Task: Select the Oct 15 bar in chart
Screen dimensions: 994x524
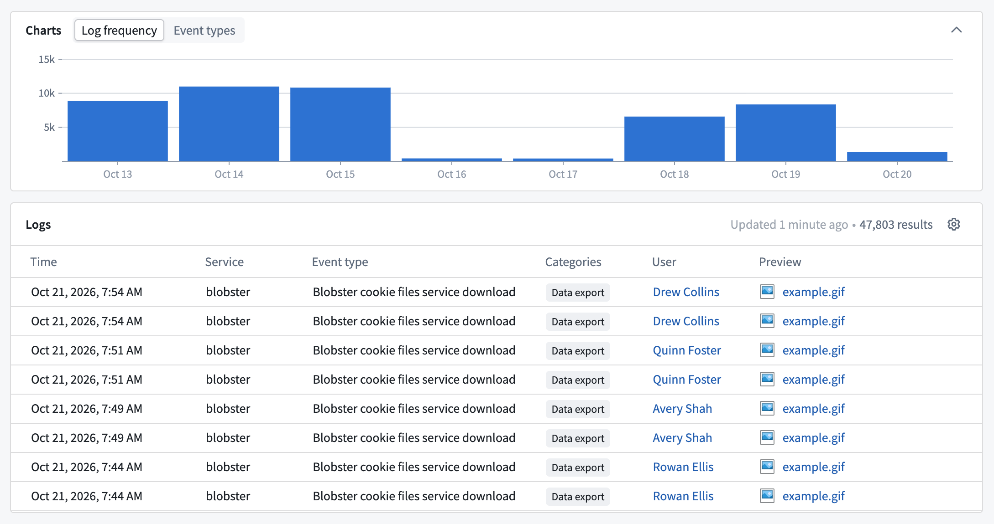Action: (340, 124)
